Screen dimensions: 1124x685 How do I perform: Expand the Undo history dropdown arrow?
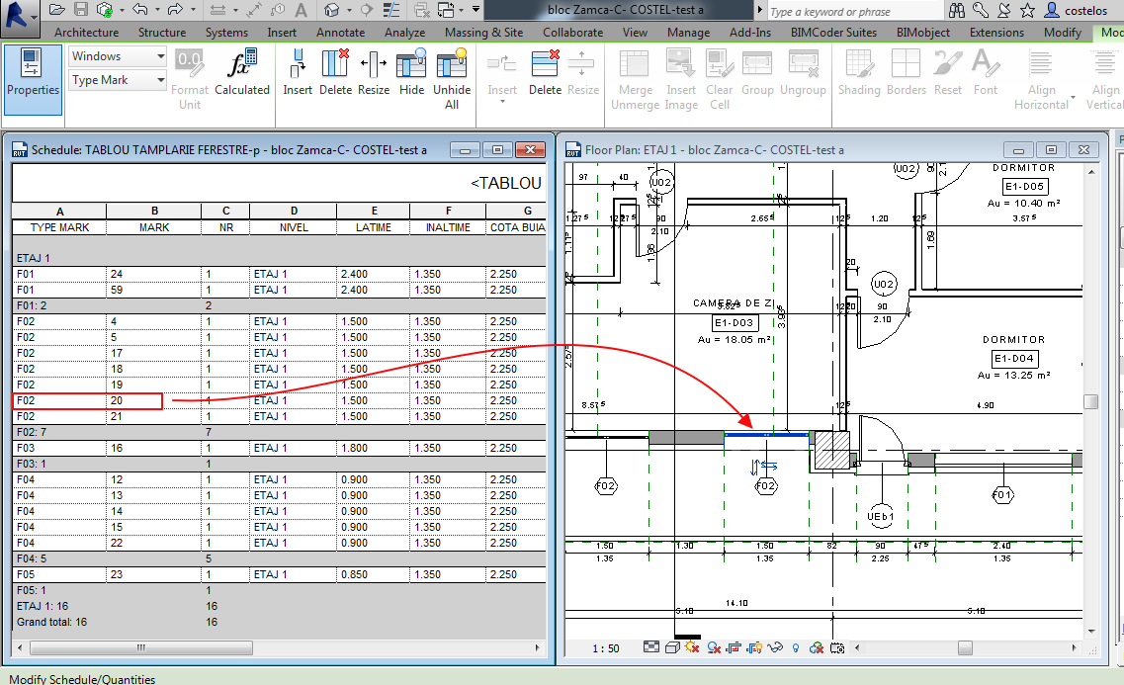158,10
